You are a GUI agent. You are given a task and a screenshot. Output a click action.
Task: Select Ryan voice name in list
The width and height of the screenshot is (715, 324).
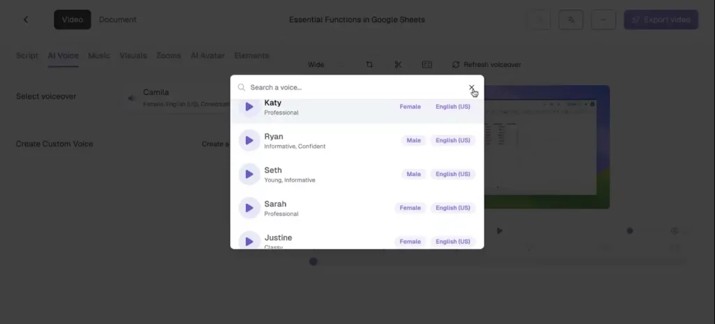pyautogui.click(x=274, y=137)
